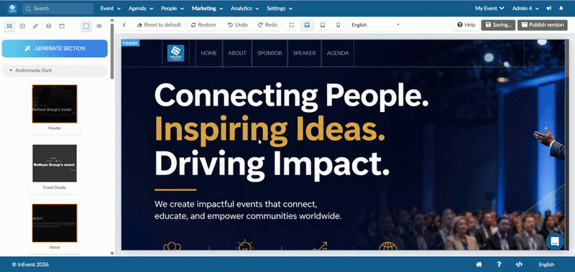
Task: Open the footer code embed icon
Action: click(518, 264)
